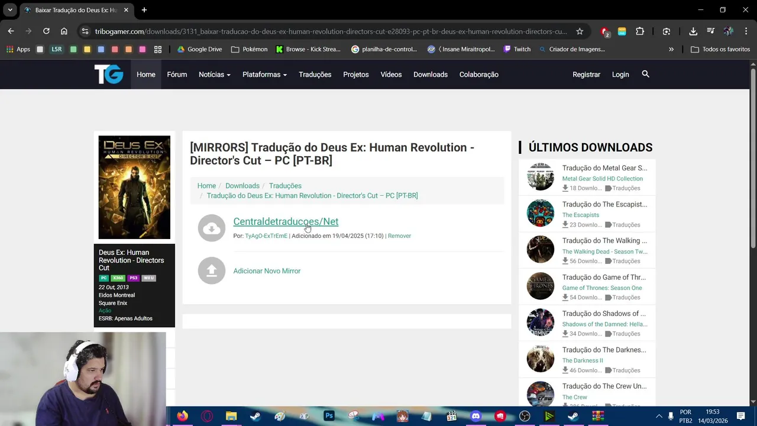757x426 pixels.
Task: Open Firefox from the taskbar
Action: coord(182,416)
